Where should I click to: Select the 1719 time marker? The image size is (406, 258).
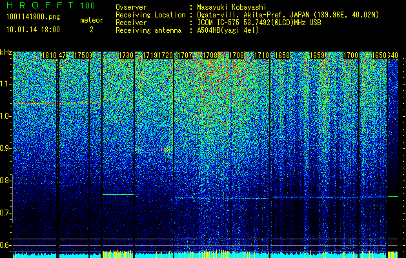pyautogui.click(x=150, y=55)
